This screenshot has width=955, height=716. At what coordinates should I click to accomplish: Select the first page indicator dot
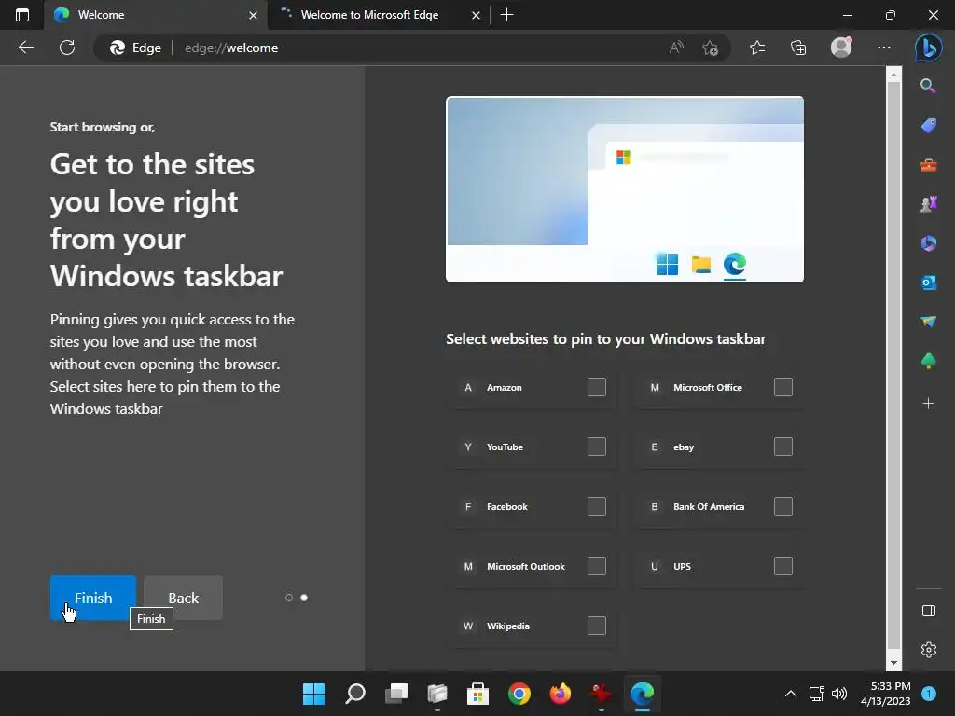point(289,598)
